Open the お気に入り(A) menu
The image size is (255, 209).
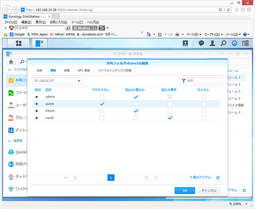(59, 22)
